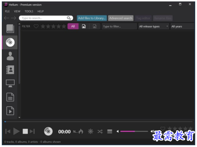Open the TOOLS menu
The height and width of the screenshot is (147, 197).
29,11
